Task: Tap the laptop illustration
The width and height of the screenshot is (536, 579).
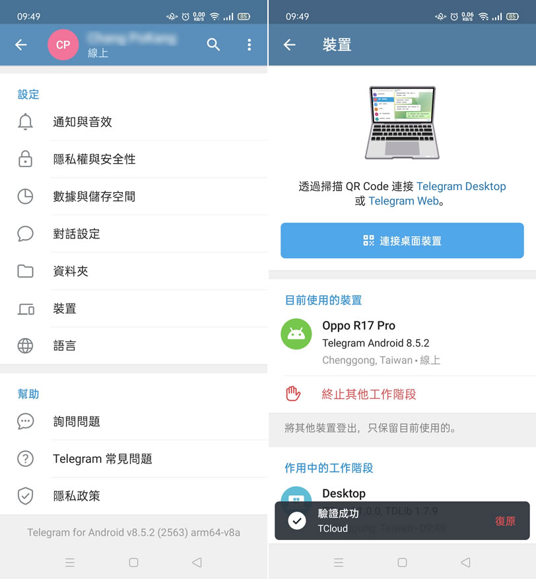Action: (x=402, y=123)
